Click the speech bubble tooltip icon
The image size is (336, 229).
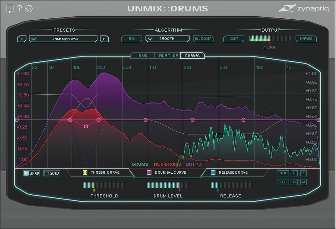click(10, 9)
